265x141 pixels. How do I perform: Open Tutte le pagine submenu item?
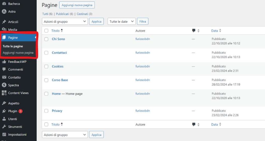pyautogui.click(x=13, y=46)
